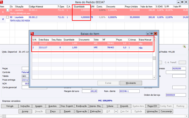This screenshot has width=189, height=118.
Task: Open the dropdown arrow next to O.P. button
Action: click(x=116, y=111)
